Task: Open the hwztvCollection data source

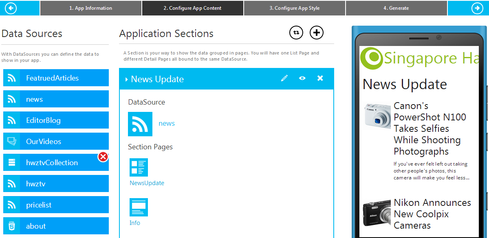Action: (56, 162)
